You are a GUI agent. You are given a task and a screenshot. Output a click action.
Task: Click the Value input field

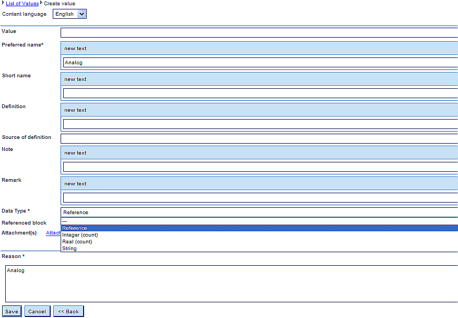click(x=259, y=32)
